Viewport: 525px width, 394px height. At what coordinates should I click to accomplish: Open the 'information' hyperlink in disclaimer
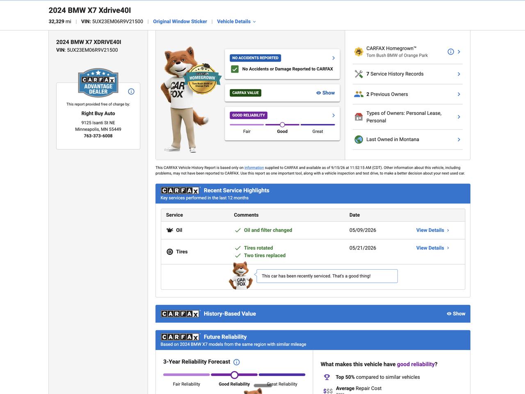click(x=254, y=168)
